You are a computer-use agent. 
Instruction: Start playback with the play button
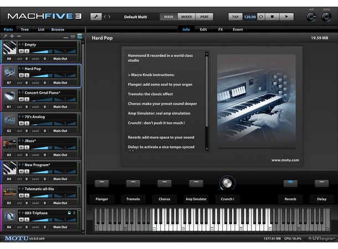click(286, 17)
